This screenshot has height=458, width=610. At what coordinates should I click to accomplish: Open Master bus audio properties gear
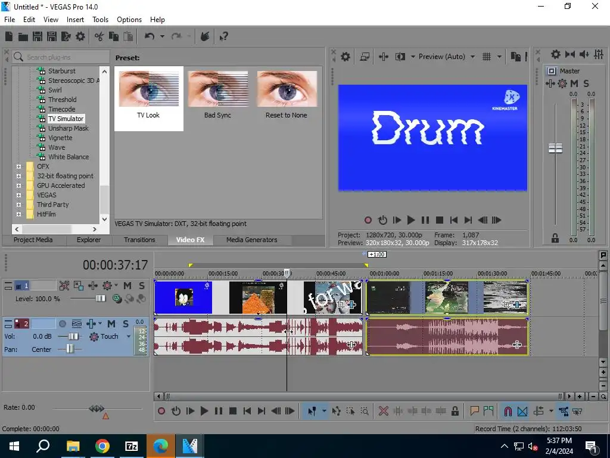coord(556,54)
